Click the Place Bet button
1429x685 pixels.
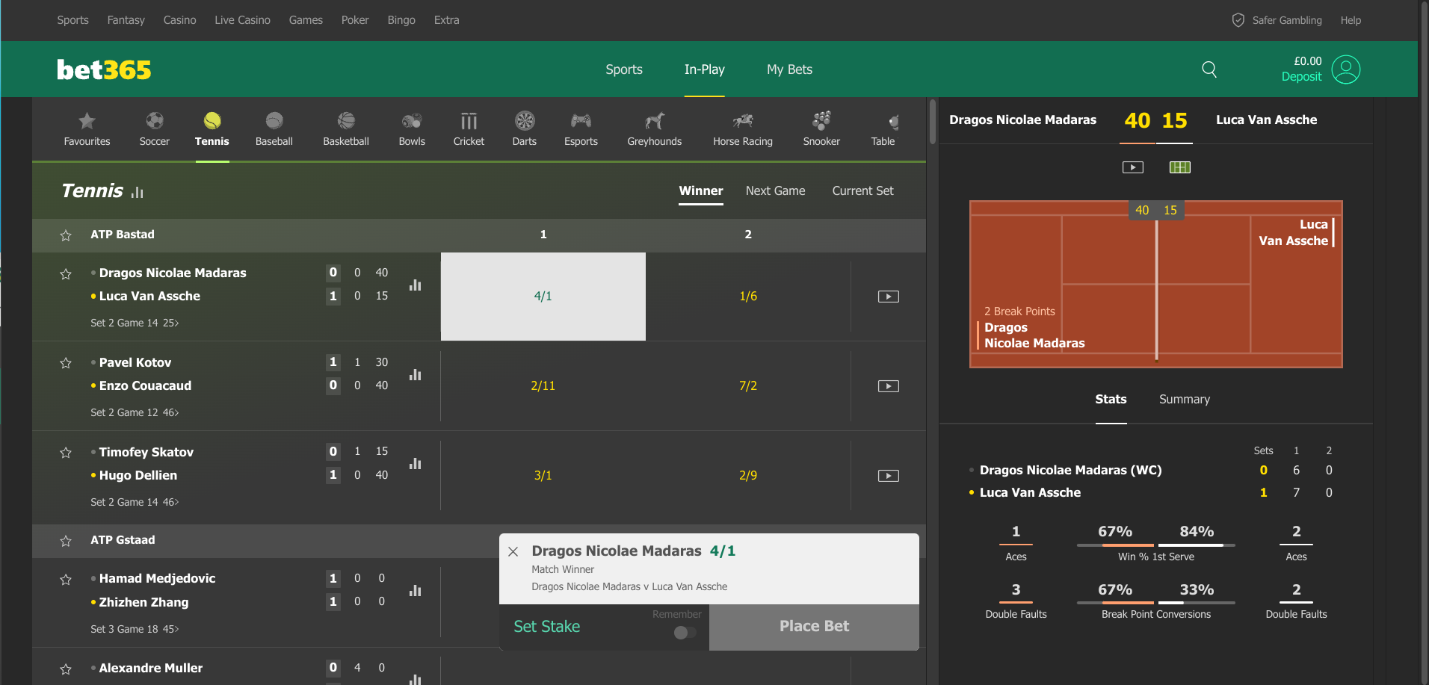[814, 627]
